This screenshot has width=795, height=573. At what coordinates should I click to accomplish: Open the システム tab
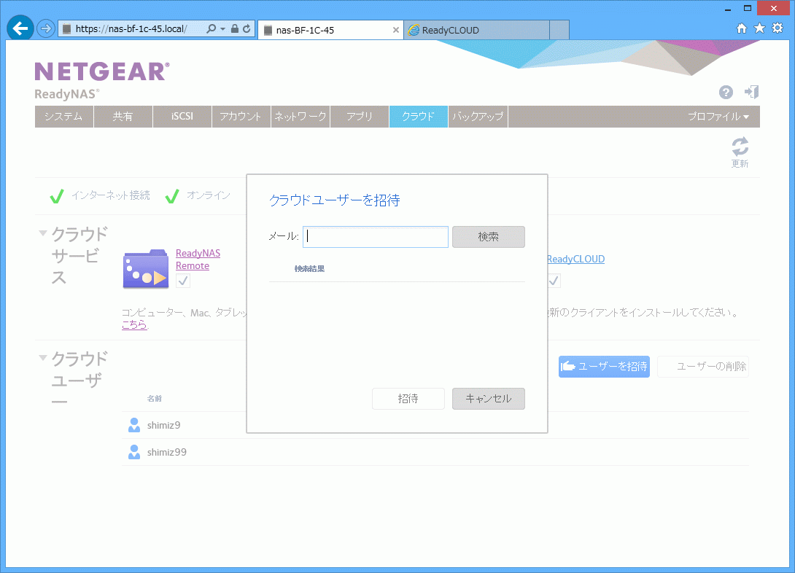tap(63, 117)
